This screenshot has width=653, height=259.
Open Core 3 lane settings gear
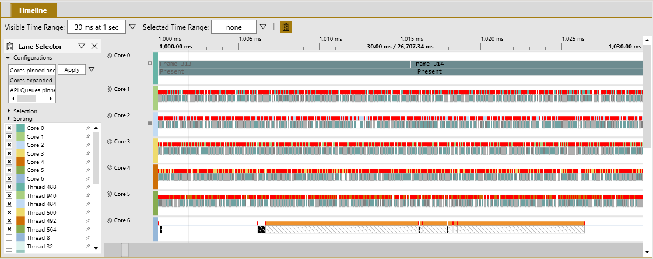[110, 142]
